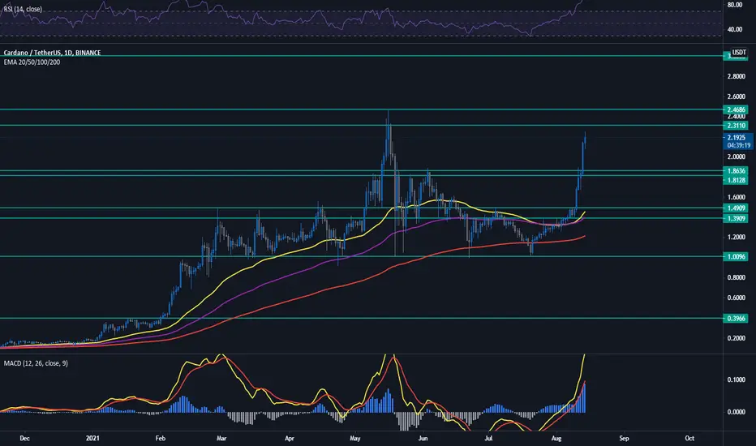The height and width of the screenshot is (446, 756).
Task: Click the 0.8000 value on price axis
Action: [x=737, y=277]
